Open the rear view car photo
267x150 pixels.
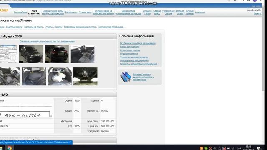click(x=57, y=54)
